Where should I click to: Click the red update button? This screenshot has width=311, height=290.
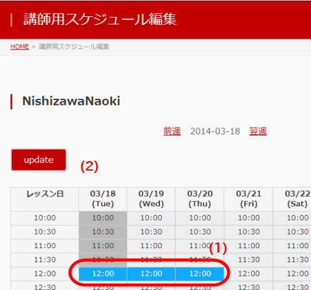39,160
